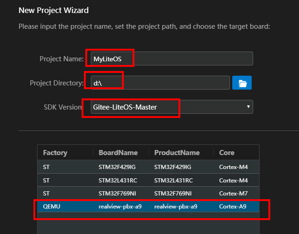Viewport: 299px width, 234px height.
Task: Click the ST factory cell for STM32F769NI
Action: point(46,193)
